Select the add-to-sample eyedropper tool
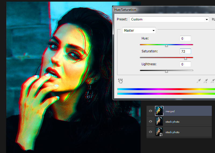This screenshot has width=215, height=153. tap(206, 81)
